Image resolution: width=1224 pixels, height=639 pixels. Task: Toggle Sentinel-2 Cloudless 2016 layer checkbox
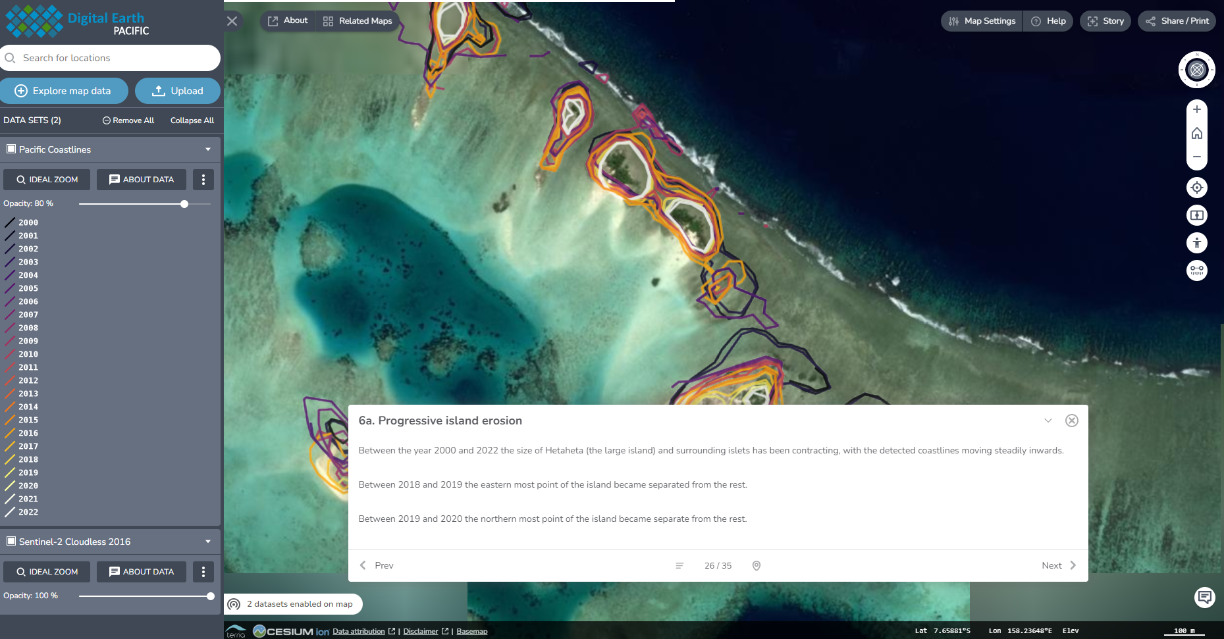pos(11,542)
